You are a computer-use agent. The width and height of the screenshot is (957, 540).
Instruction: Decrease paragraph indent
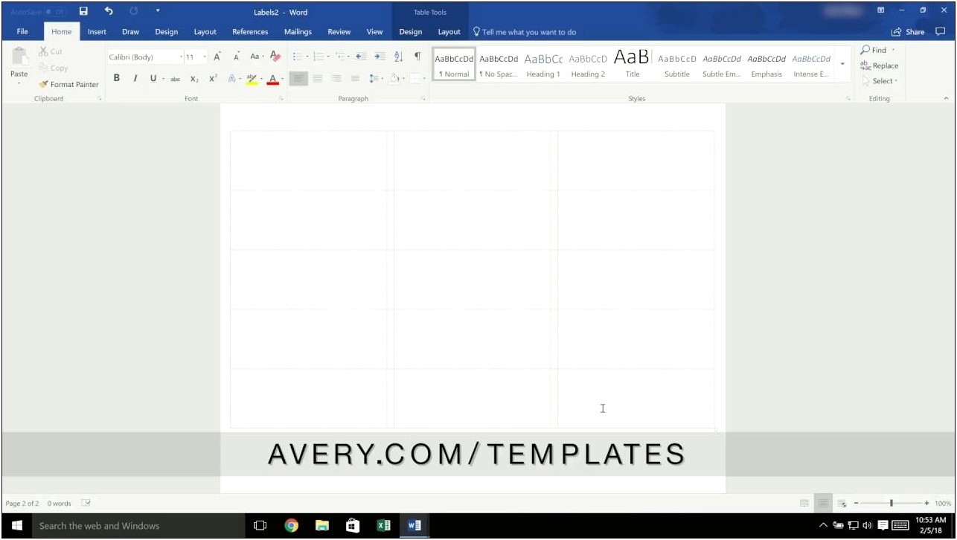360,57
